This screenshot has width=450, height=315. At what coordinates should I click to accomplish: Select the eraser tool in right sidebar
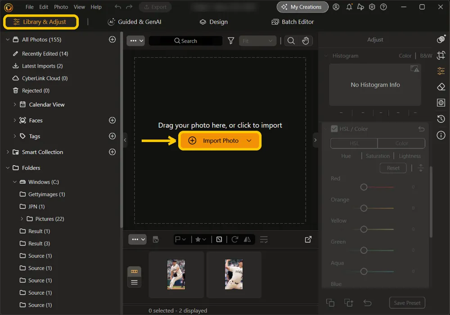pyautogui.click(x=441, y=87)
